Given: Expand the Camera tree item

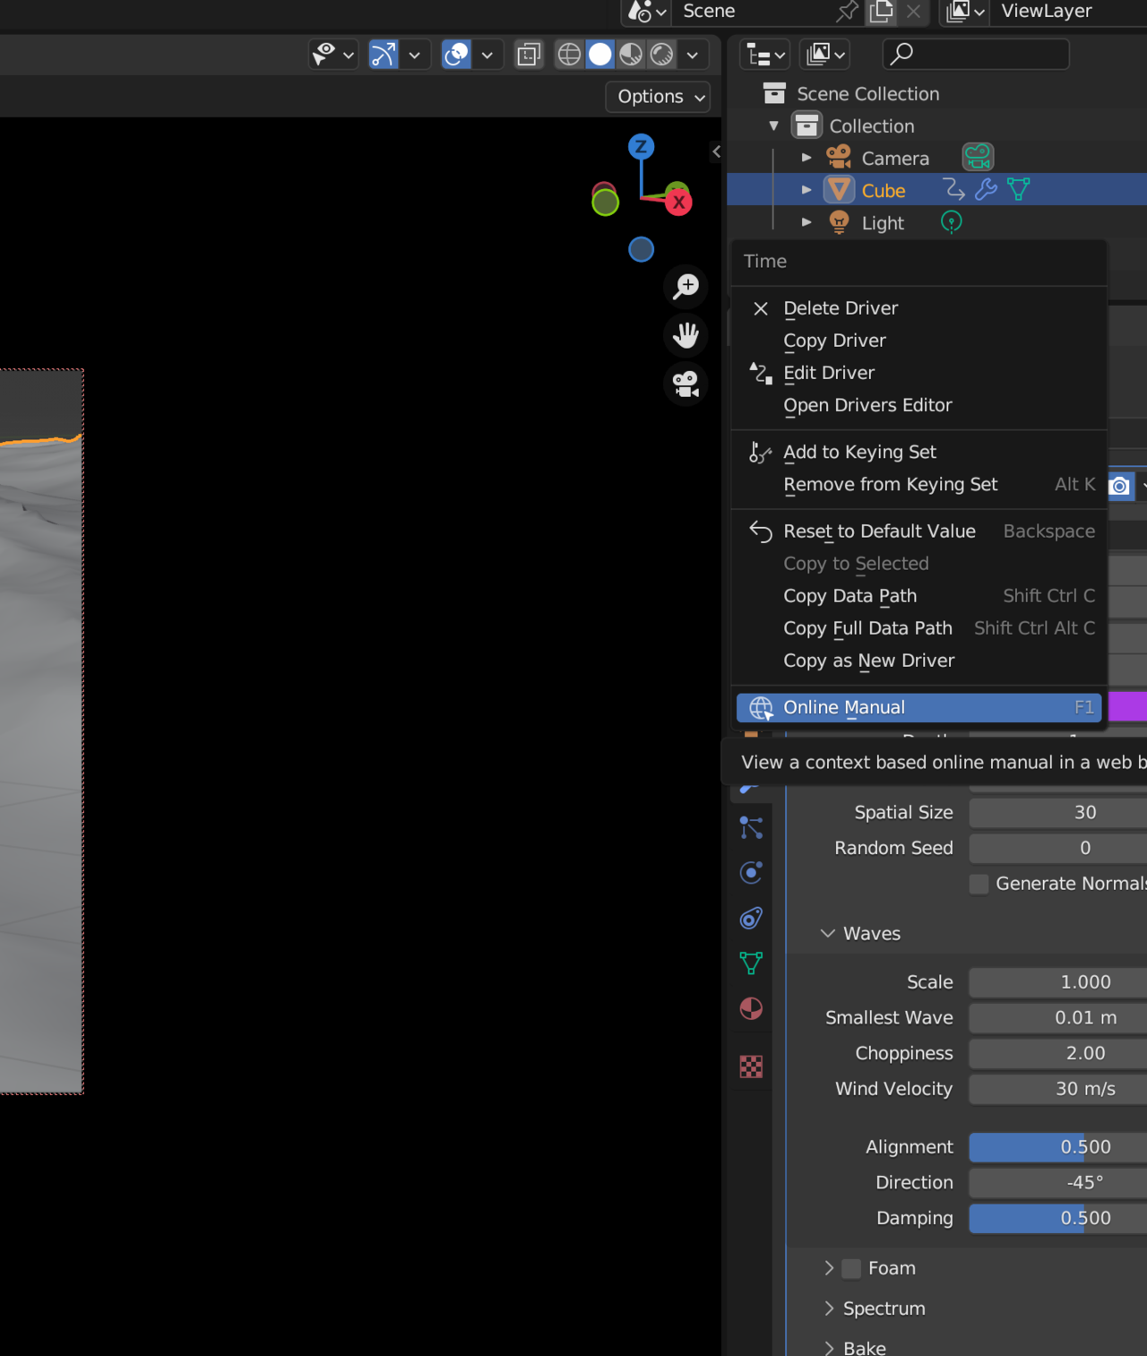Looking at the screenshot, I should tap(806, 158).
